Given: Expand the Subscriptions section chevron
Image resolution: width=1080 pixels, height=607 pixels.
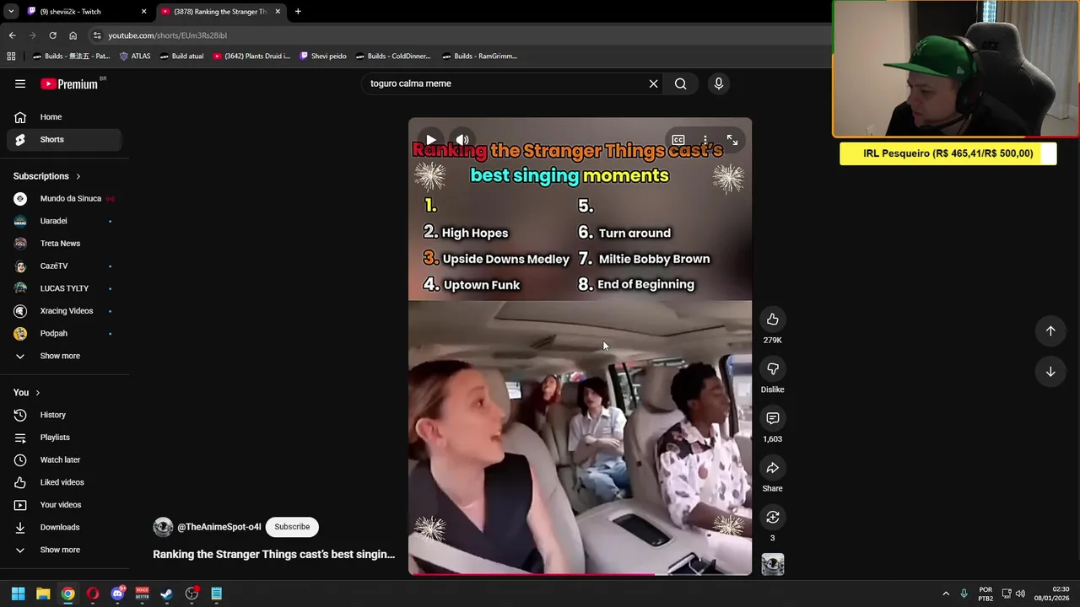Looking at the screenshot, I should tap(78, 176).
